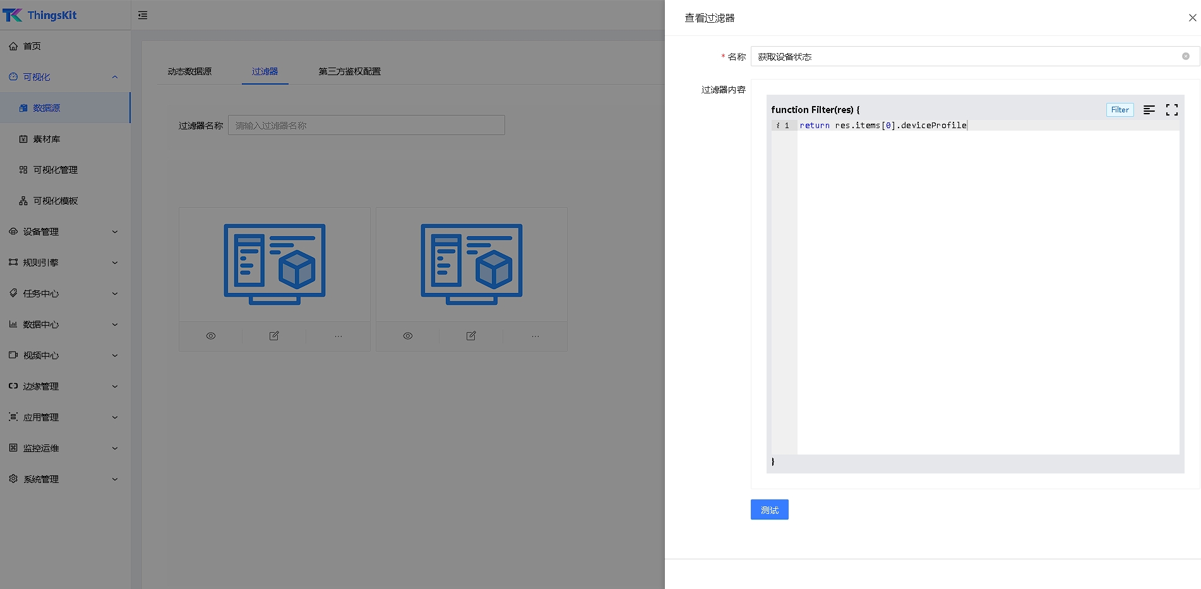The height and width of the screenshot is (589, 1201).
Task: Collapse the sidebar with the menu fold icon
Action: point(143,15)
